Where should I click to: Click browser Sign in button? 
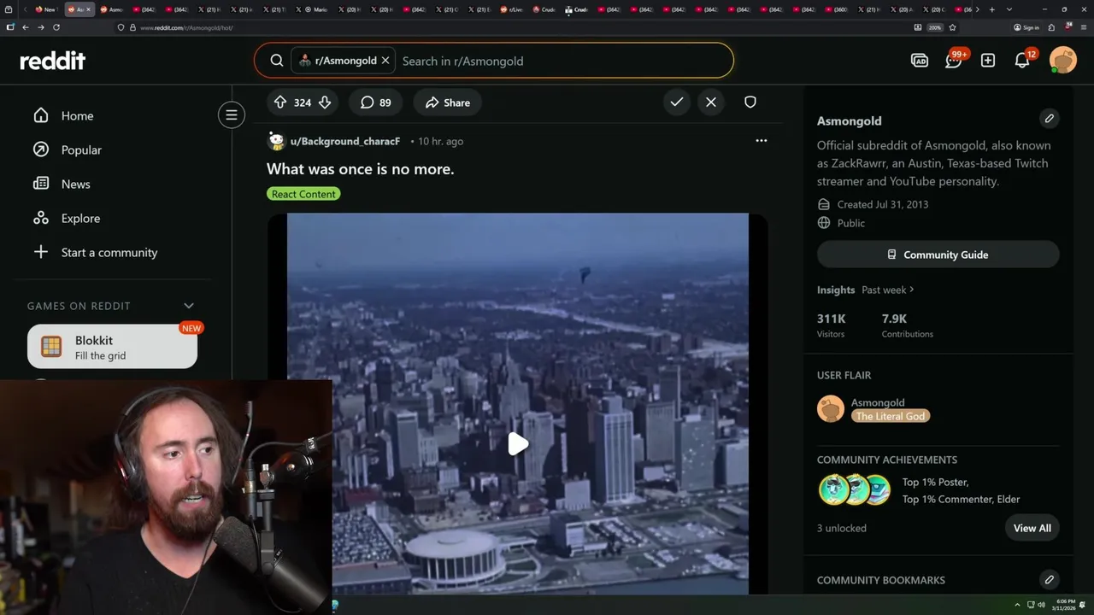(1026, 27)
